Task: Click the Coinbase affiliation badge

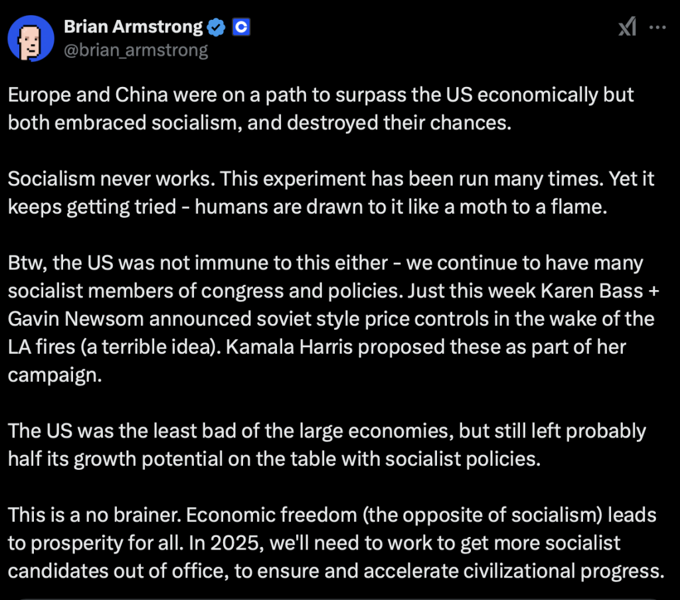Action: (241, 27)
